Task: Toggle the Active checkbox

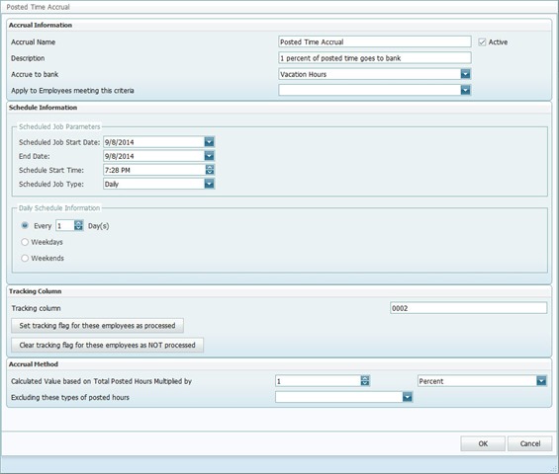Action: (482, 42)
